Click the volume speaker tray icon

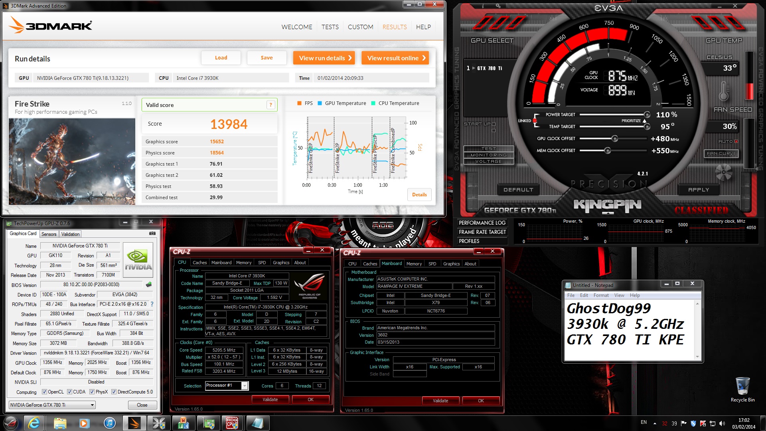click(722, 423)
